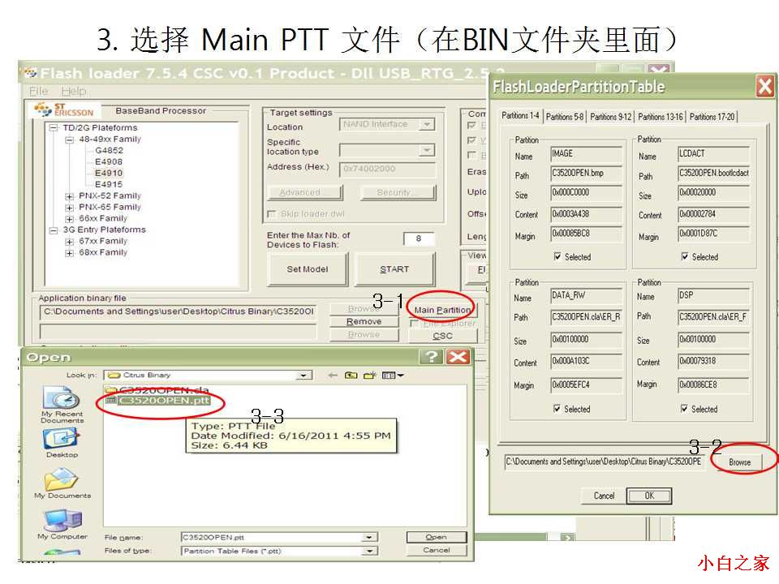Viewport: 779px width, 584px height.
Task: Toggle Selected checkbox for DATA_RW partition
Action: pos(557,409)
